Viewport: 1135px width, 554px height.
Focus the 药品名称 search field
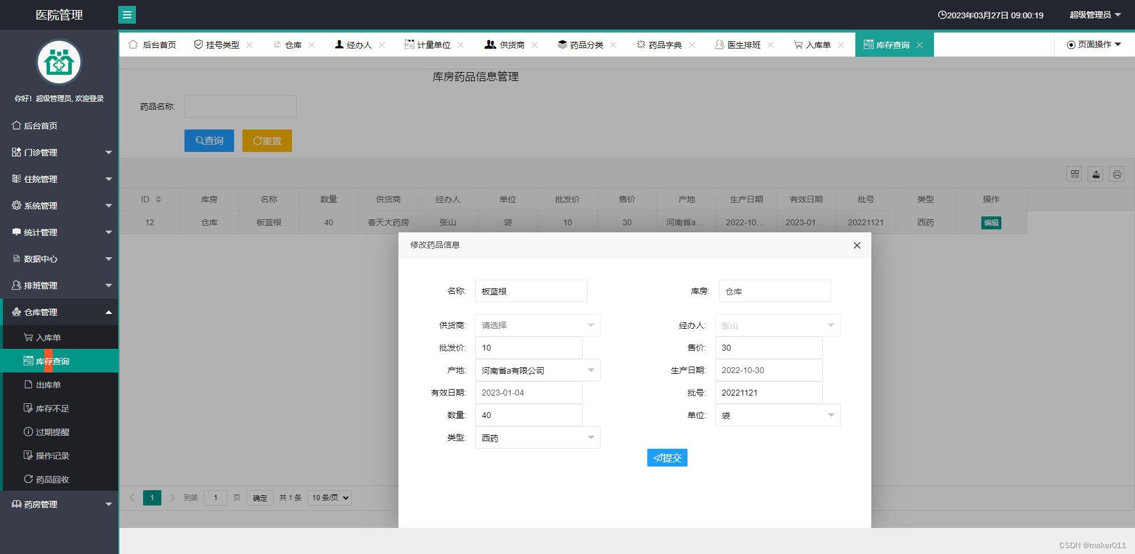(241, 106)
